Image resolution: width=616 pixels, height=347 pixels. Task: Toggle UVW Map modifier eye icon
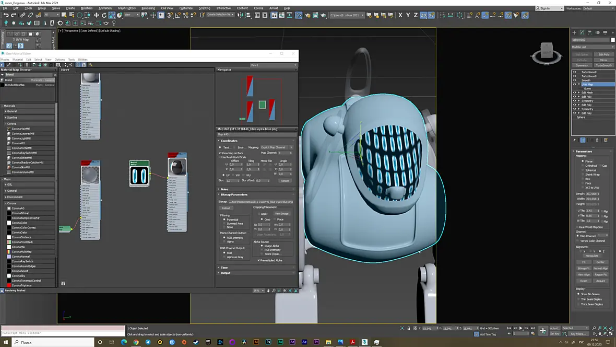575,84
